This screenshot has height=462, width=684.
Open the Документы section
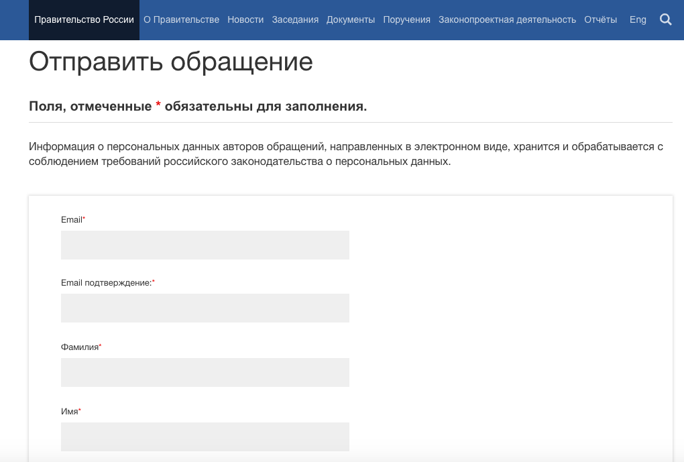pos(350,19)
